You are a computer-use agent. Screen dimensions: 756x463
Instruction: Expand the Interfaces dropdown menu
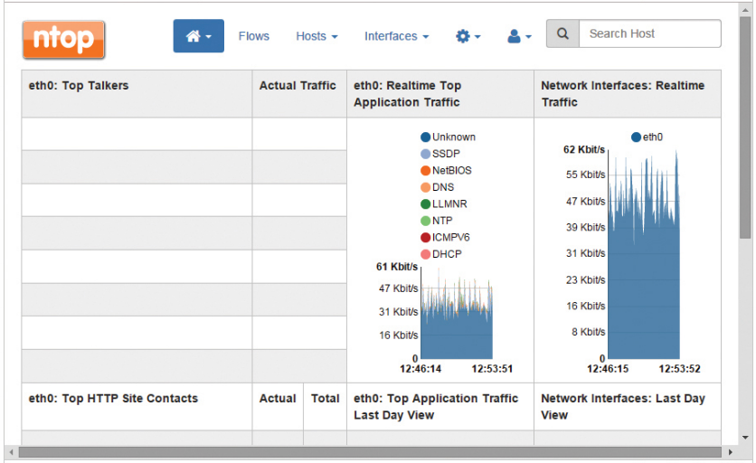(396, 36)
